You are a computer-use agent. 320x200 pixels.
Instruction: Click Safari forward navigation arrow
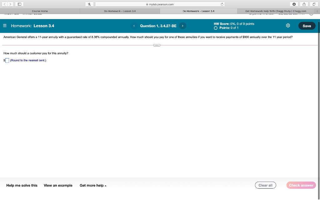click(x=10, y=4)
